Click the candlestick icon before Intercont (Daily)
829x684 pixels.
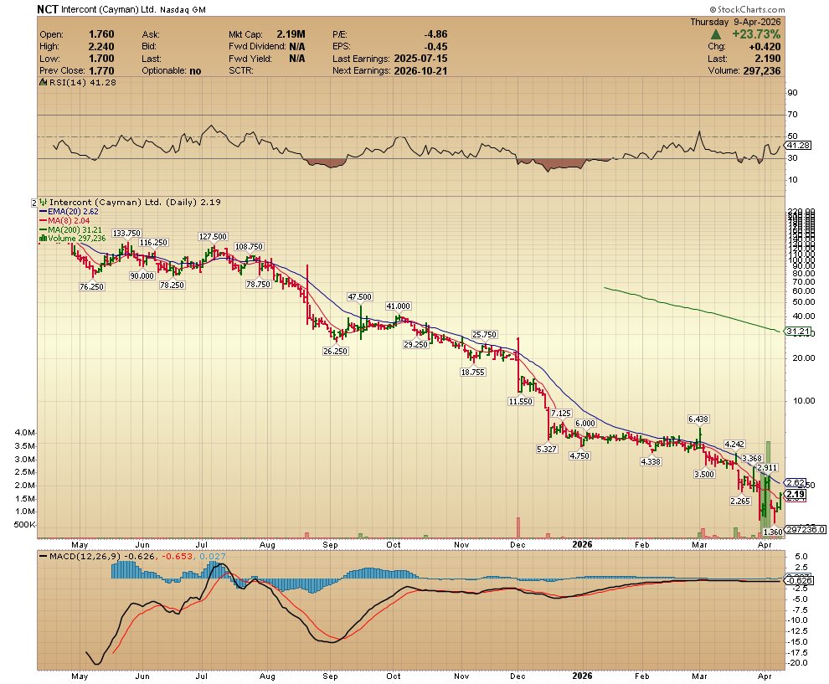coord(44,202)
